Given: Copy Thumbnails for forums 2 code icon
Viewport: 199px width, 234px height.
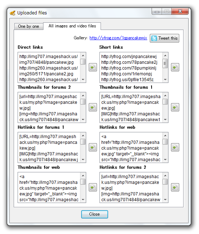Looking at the screenshot, I should (x=93, y=107).
